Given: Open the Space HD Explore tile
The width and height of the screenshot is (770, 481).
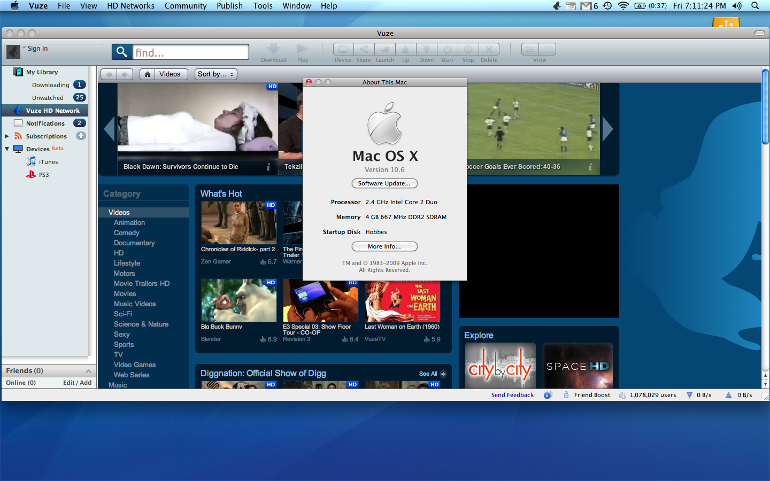Looking at the screenshot, I should tap(577, 366).
